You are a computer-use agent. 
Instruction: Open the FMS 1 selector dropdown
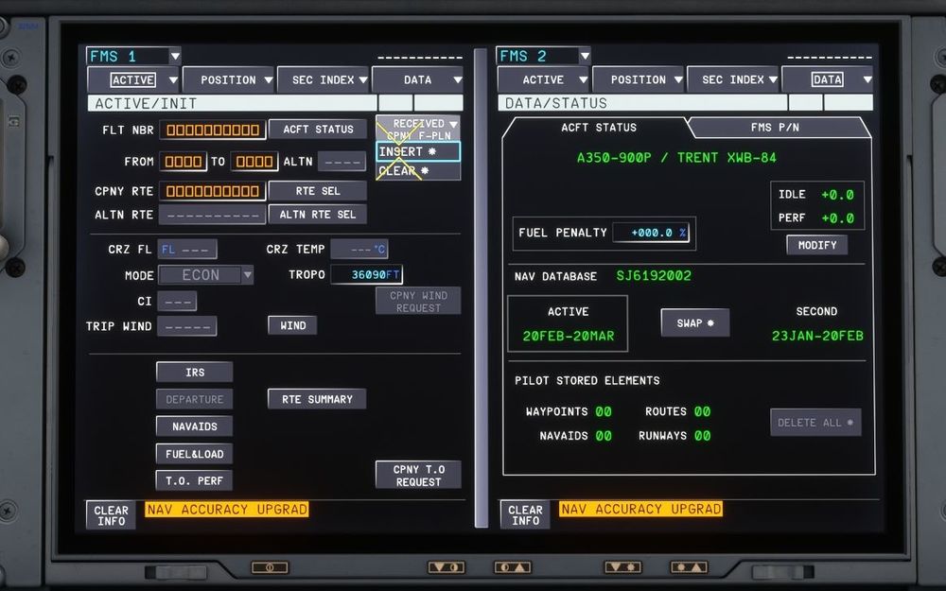coord(132,56)
